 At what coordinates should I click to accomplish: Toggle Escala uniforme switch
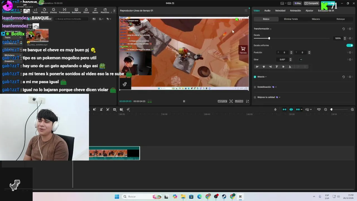click(x=350, y=45)
